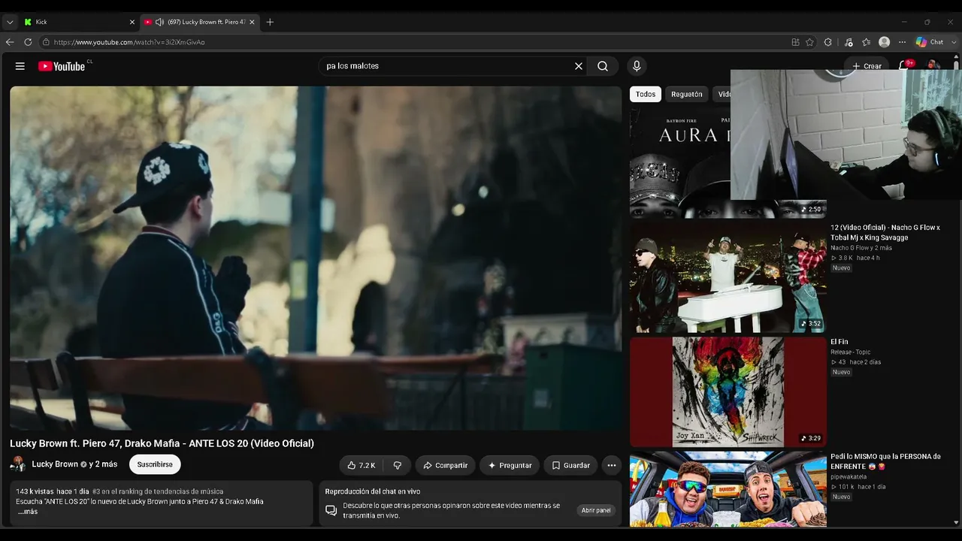The image size is (962, 541).
Task: Open the 12 (Video Oficial) title link
Action: 885,232
